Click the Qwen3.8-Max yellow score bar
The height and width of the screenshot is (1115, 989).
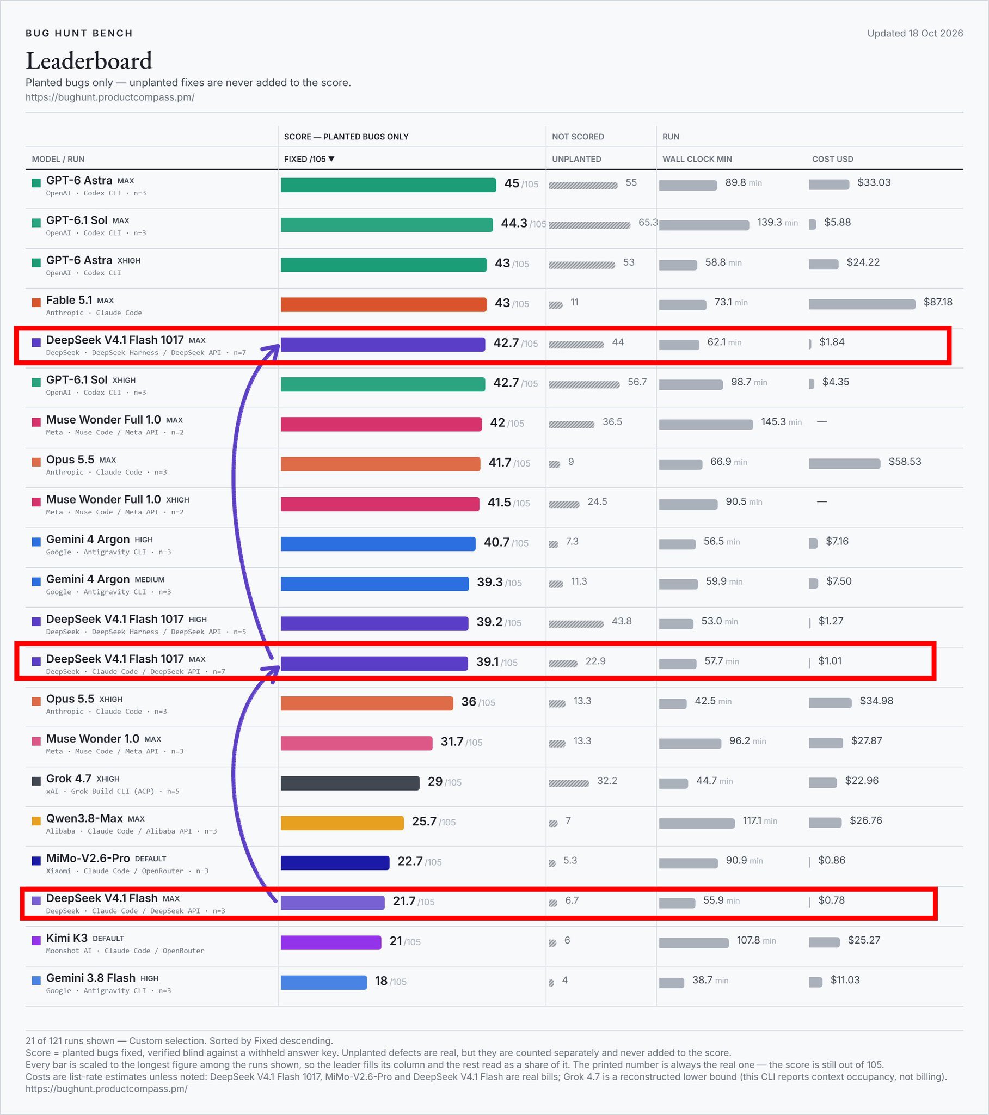click(342, 823)
